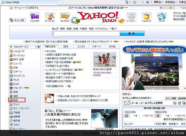Open the ショッピング bag icon in header
This screenshot has height=136, width=186.
pyautogui.click(x=147, y=17)
